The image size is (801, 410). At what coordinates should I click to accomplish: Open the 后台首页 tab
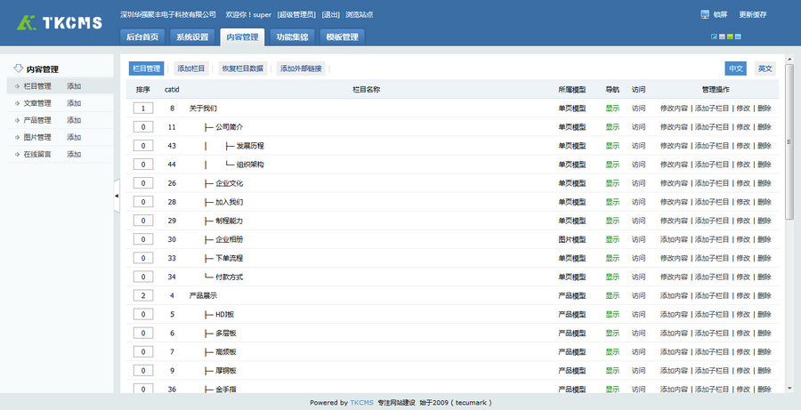[x=142, y=37]
